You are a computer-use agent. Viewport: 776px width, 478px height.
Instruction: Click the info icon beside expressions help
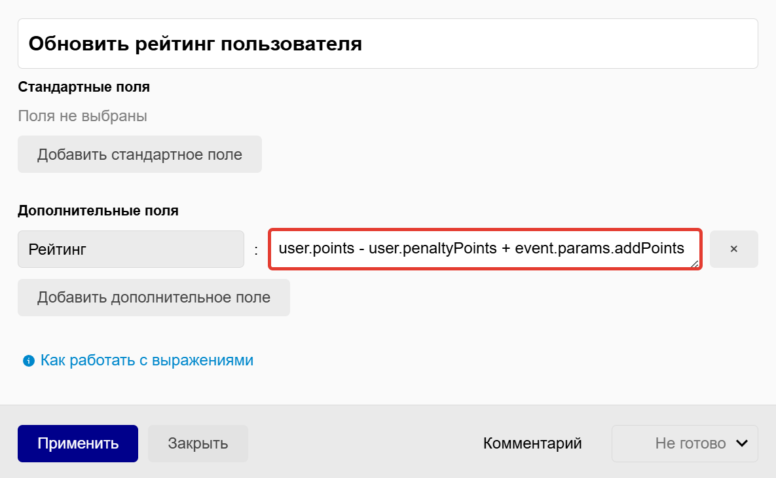point(29,361)
